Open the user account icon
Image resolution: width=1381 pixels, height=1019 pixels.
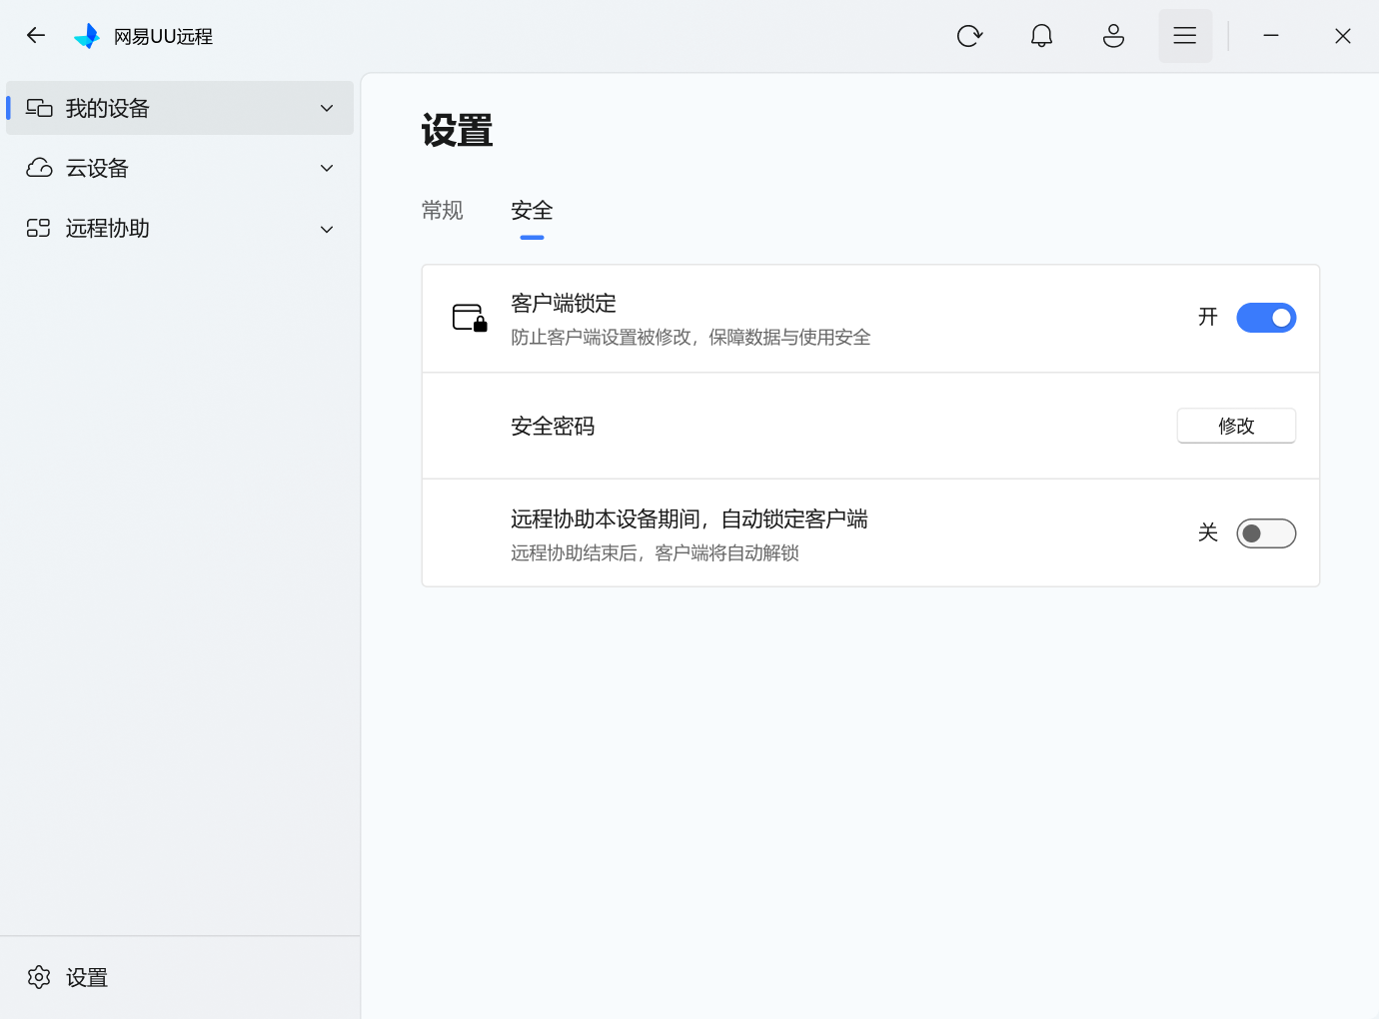click(x=1113, y=36)
